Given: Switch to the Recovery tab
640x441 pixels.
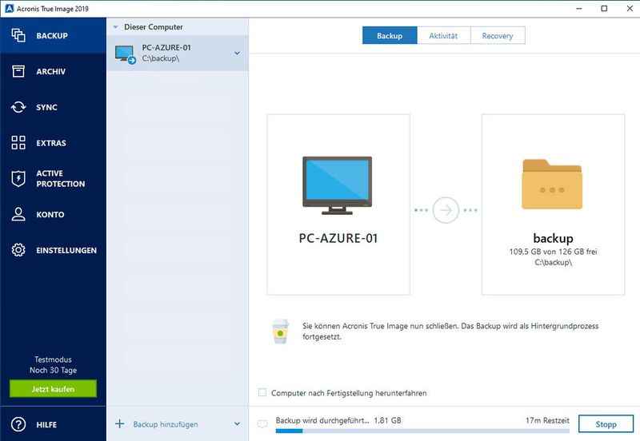Looking at the screenshot, I should 498,35.
